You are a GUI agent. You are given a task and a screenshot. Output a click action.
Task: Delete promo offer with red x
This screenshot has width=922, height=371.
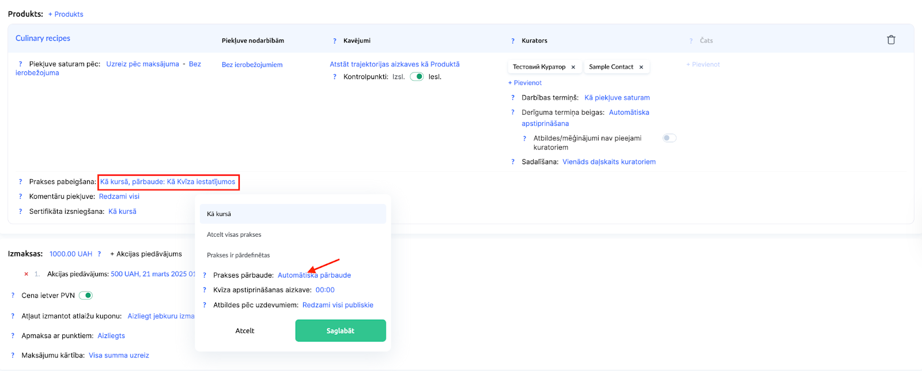pos(26,274)
